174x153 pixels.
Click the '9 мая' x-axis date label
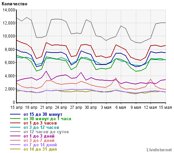[136, 107]
